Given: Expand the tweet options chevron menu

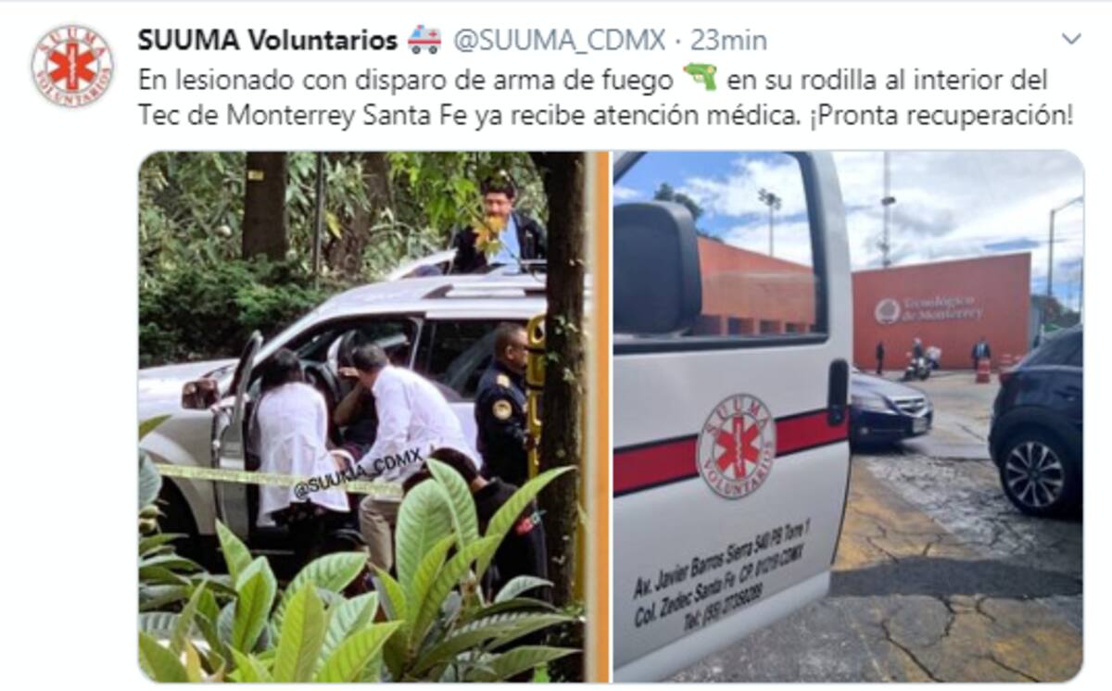Looking at the screenshot, I should pyautogui.click(x=1071, y=39).
